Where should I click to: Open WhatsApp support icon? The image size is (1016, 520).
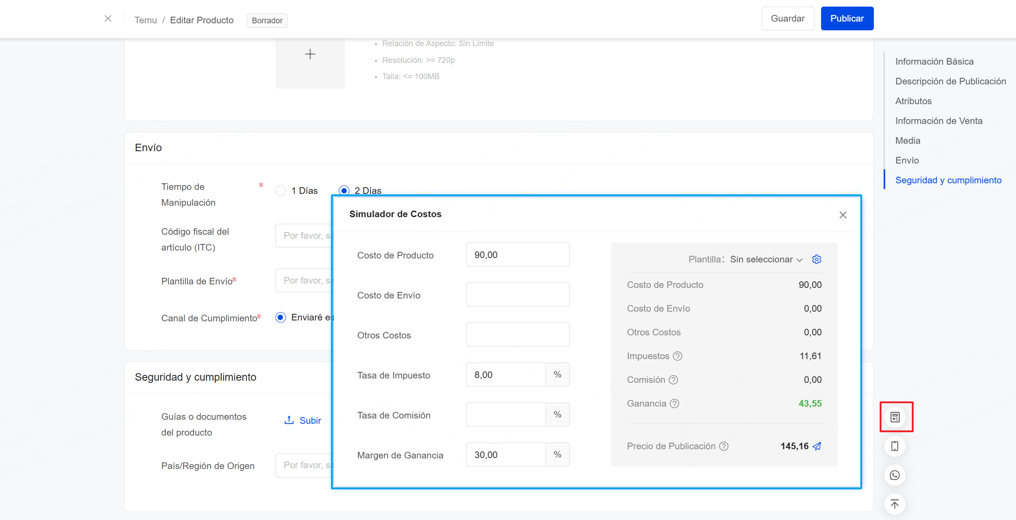895,475
